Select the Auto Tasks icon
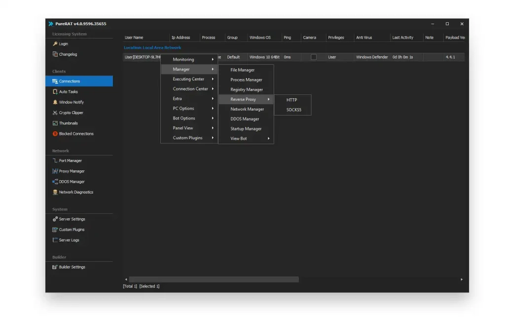 click(55, 92)
